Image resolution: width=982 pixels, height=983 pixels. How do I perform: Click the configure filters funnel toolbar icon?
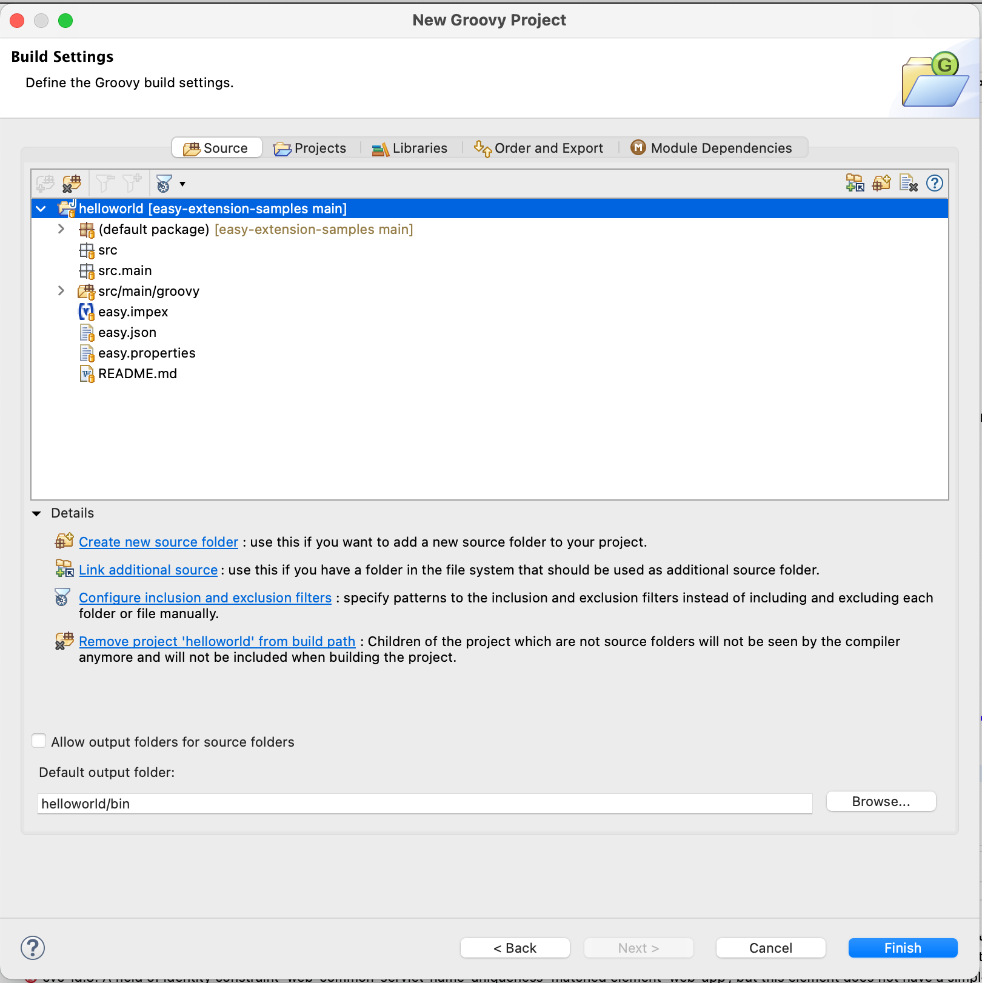pos(164,183)
